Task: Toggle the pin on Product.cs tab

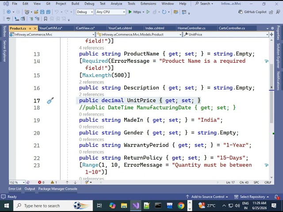Action: pos(30,28)
